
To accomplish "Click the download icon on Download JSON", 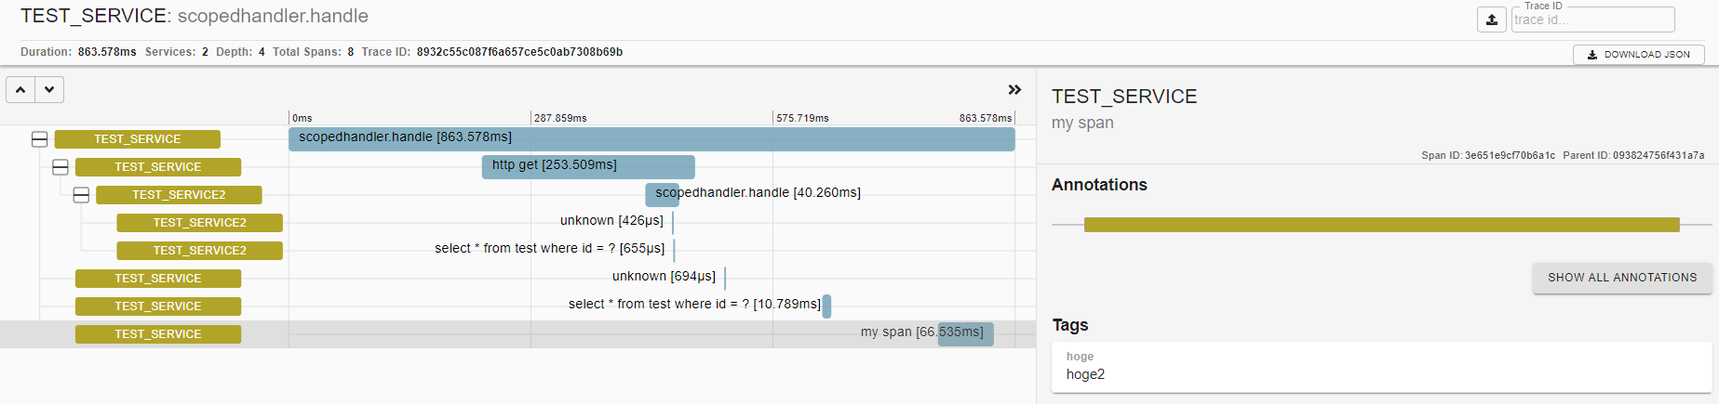I will [1592, 55].
